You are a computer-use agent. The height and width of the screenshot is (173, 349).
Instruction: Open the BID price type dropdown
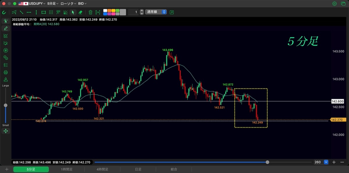point(82,3)
